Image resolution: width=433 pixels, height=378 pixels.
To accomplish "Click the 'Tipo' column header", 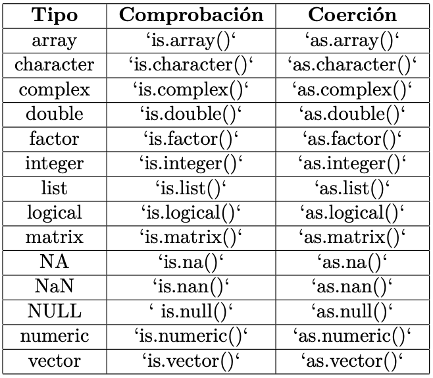I will click(55, 16).
